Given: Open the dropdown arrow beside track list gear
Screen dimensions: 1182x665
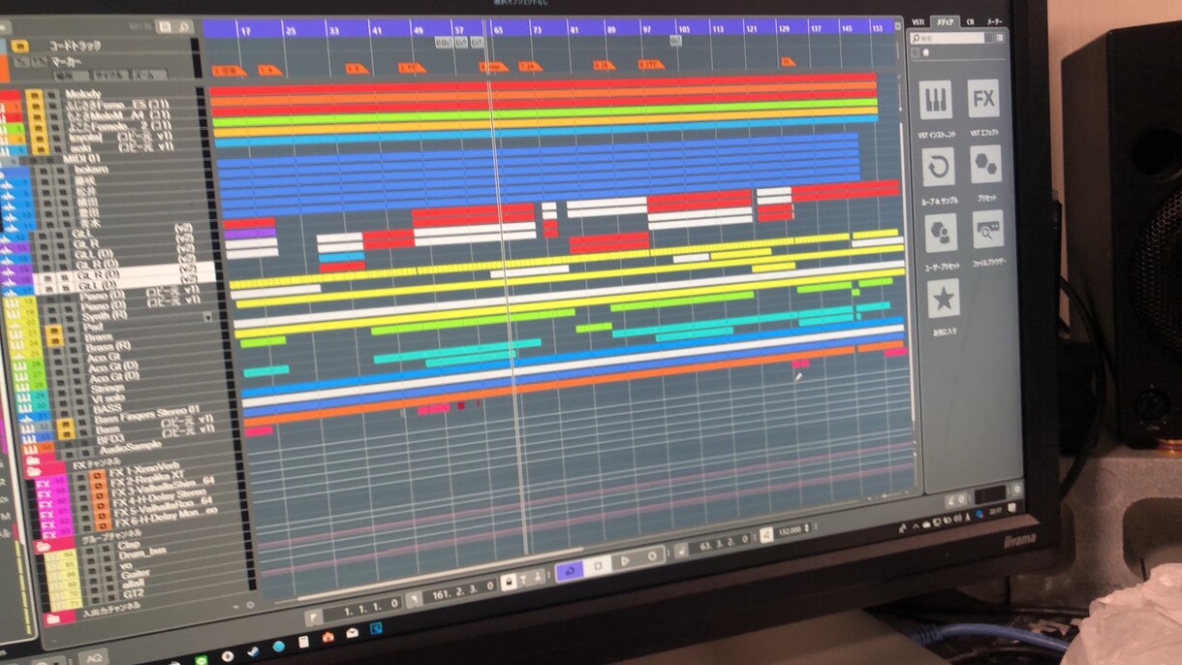Looking at the screenshot, I should 235,607.
